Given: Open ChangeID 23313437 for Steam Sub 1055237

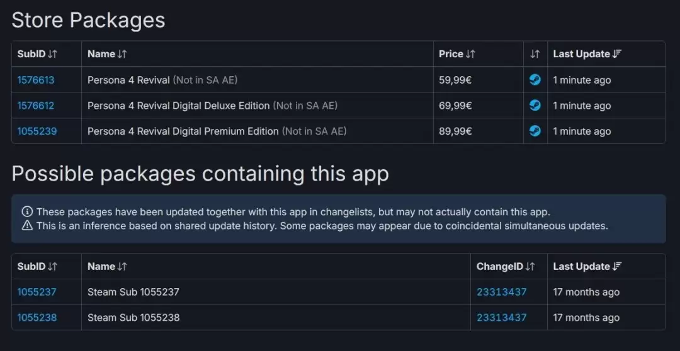Looking at the screenshot, I should click(501, 292).
